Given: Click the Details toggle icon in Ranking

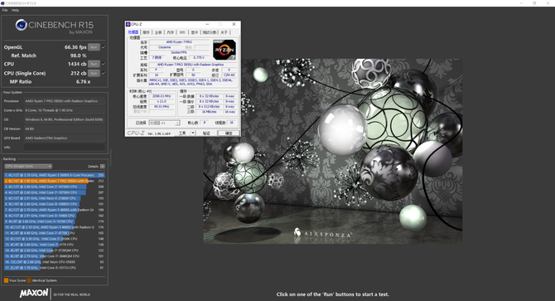Looking at the screenshot, I should [102, 166].
